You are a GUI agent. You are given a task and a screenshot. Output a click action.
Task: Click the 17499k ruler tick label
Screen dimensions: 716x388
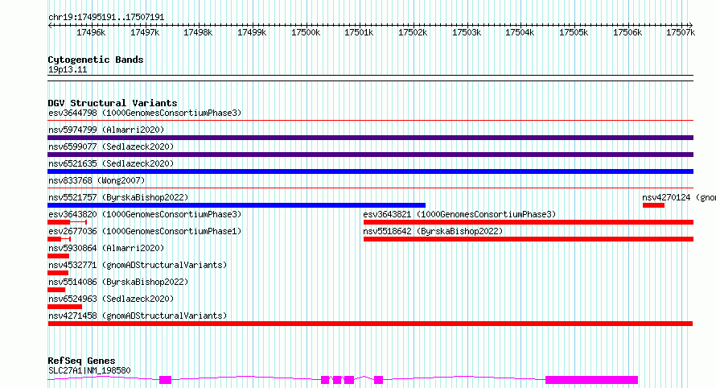252,32
